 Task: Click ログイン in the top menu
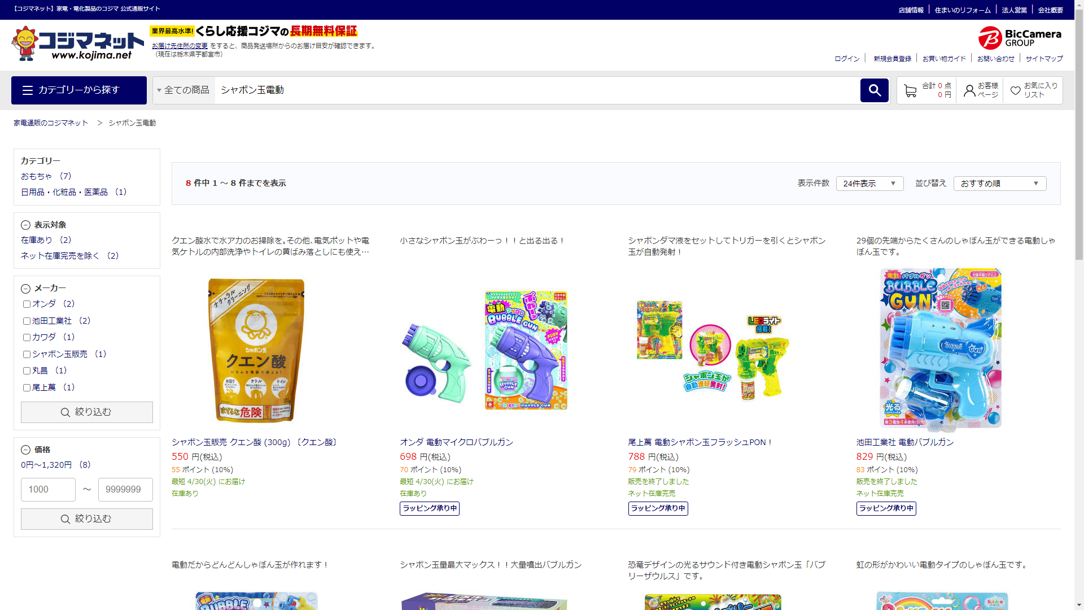(847, 59)
